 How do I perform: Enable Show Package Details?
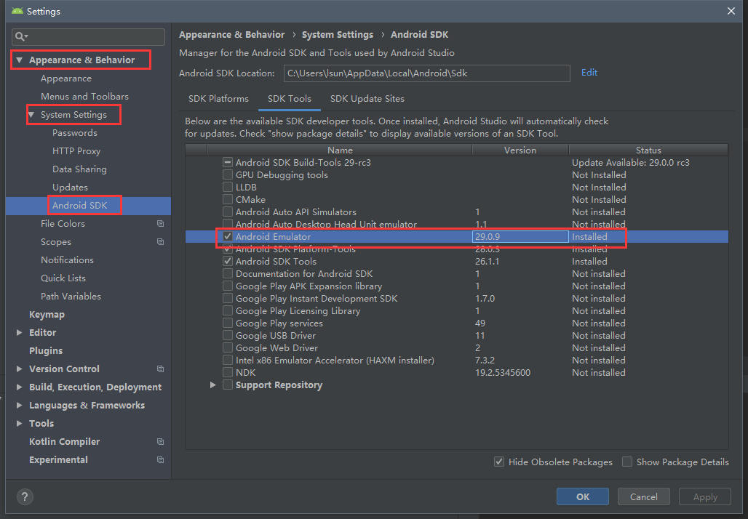pyautogui.click(x=627, y=462)
